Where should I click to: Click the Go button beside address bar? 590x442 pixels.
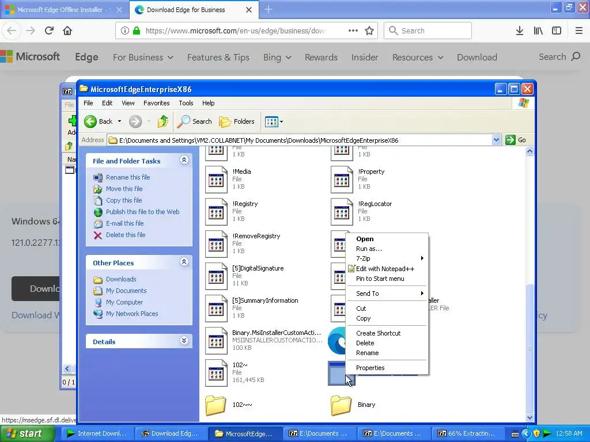click(x=516, y=140)
